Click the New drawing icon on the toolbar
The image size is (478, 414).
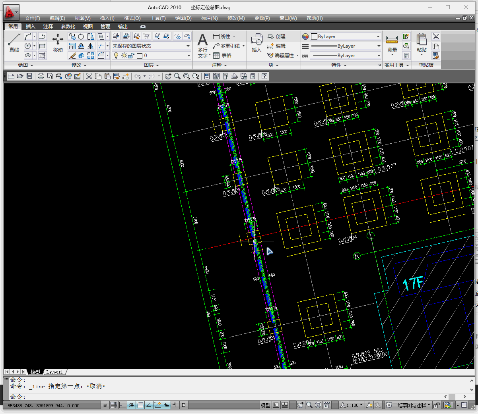click(x=11, y=76)
